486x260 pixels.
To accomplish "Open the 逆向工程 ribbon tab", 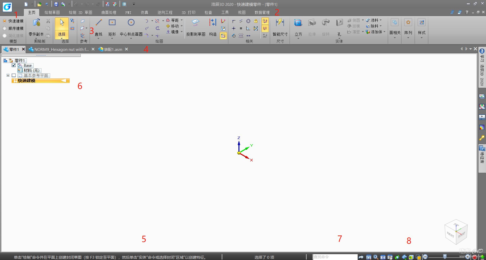I will (x=165, y=12).
